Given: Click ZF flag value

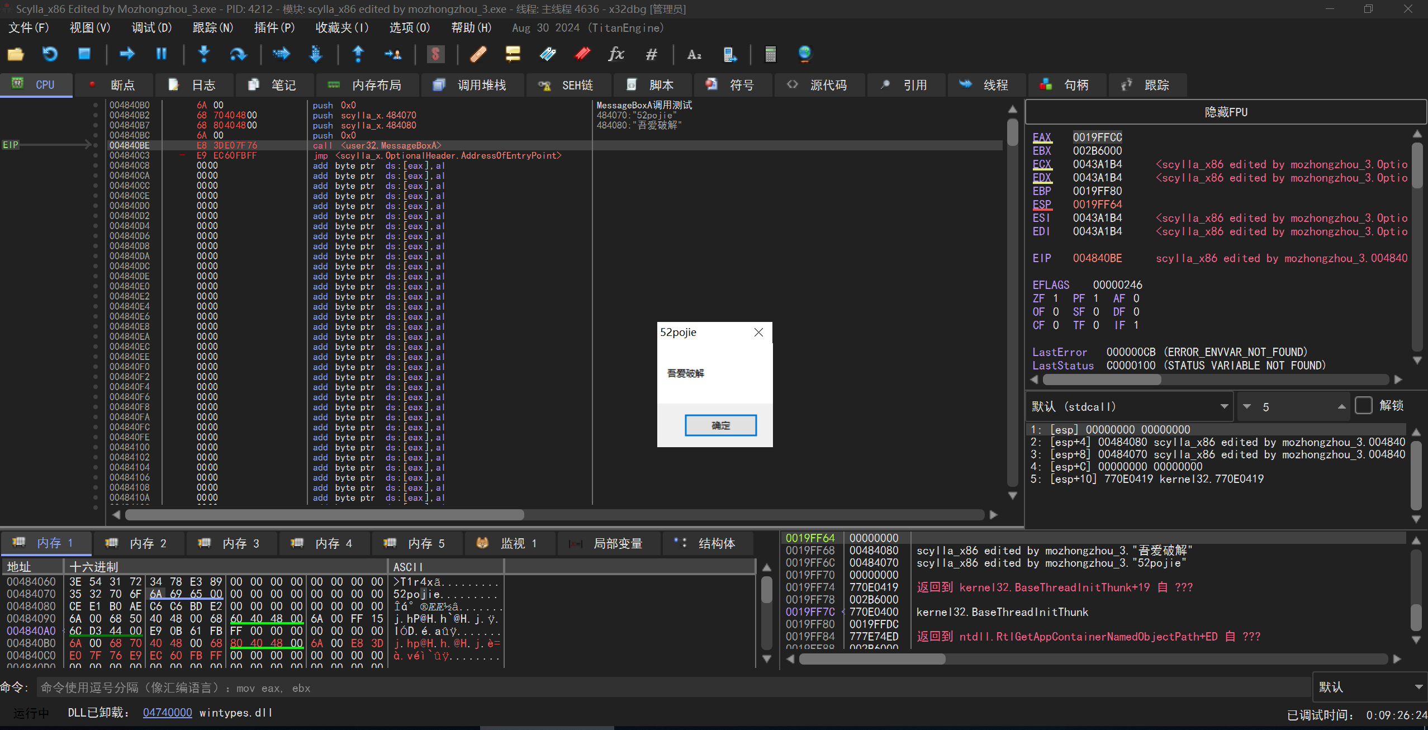Looking at the screenshot, I should pos(1055,298).
